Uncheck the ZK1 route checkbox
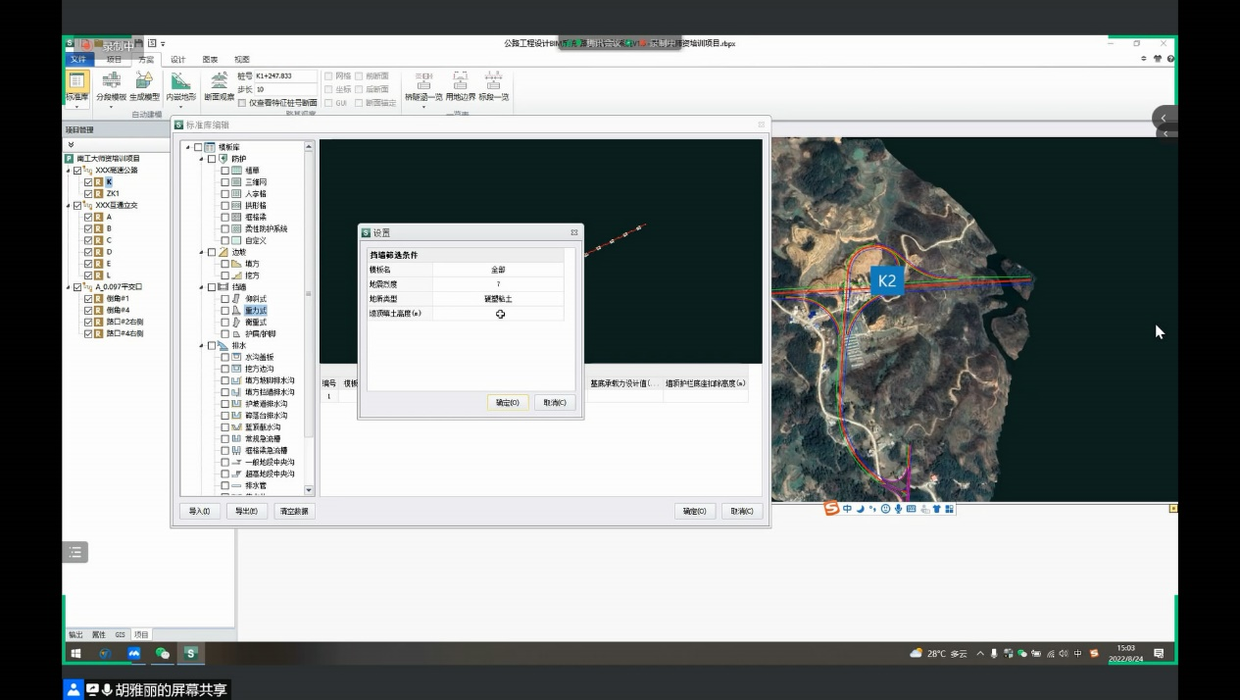The height and width of the screenshot is (700, 1240). [88, 194]
